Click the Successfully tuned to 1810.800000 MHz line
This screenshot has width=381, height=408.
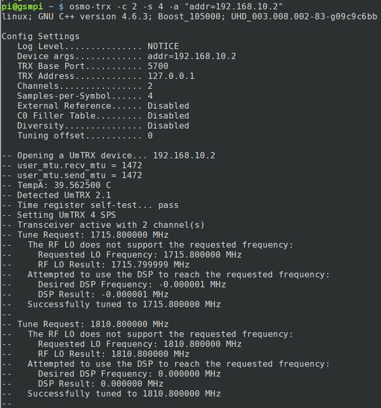(x=124, y=393)
